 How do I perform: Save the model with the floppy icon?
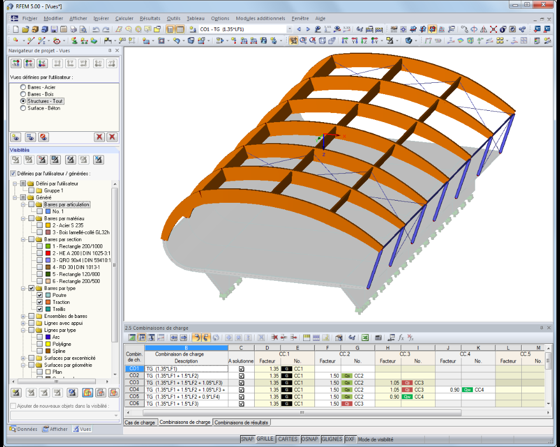(x=54, y=29)
